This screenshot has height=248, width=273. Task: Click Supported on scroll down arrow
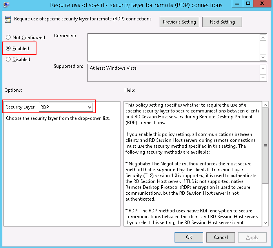click(263, 78)
